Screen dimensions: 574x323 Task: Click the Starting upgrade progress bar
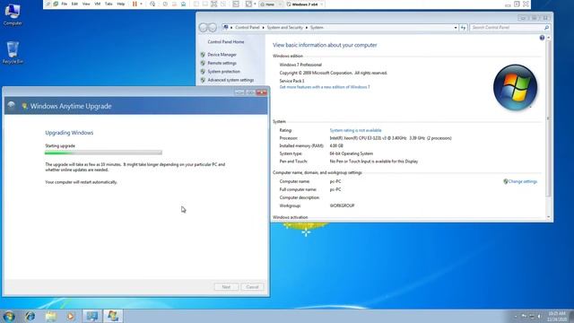(x=103, y=153)
